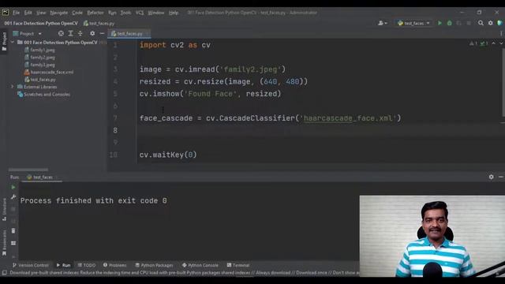Viewport: 505px width, 284px height.
Task: Click the Run with Coverage icon
Action: click(459, 23)
